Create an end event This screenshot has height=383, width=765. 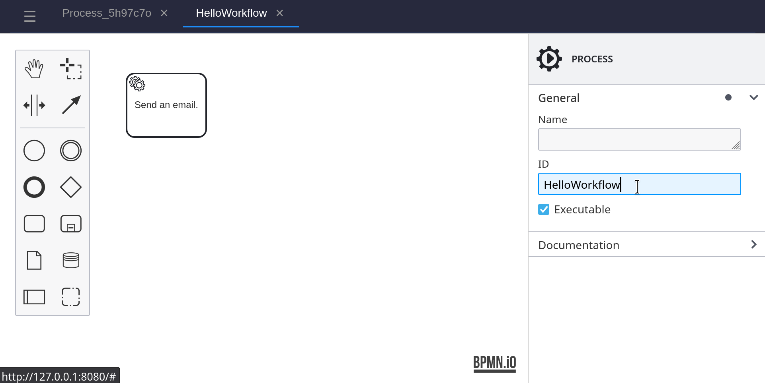(x=34, y=187)
